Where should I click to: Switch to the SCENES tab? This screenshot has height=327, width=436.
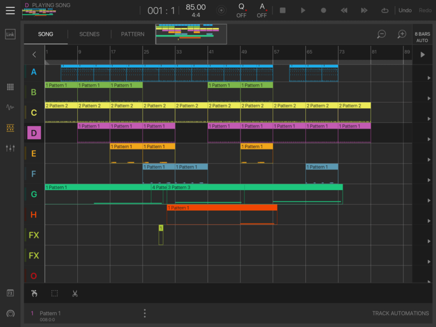click(89, 34)
